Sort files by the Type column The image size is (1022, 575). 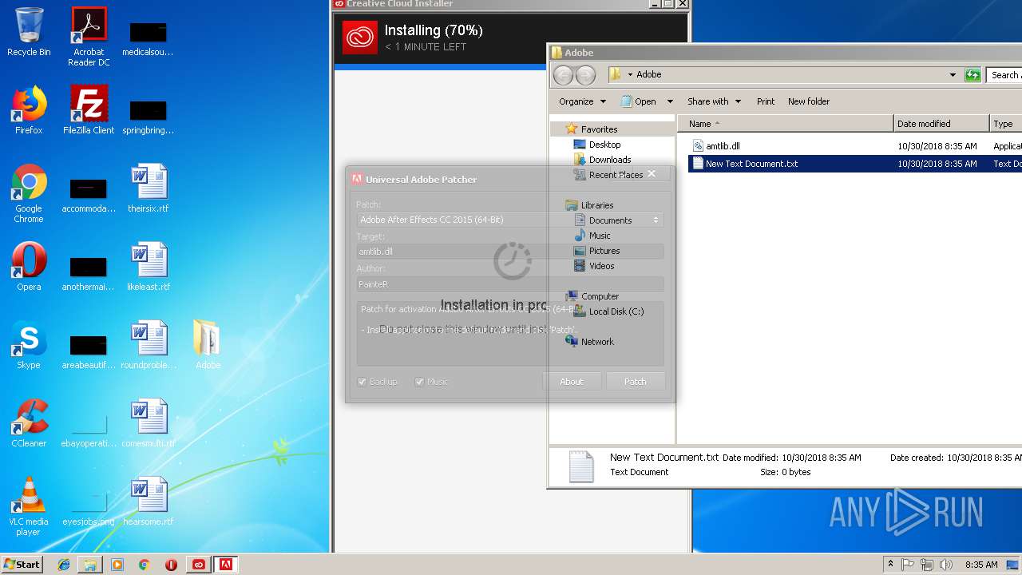point(1006,124)
